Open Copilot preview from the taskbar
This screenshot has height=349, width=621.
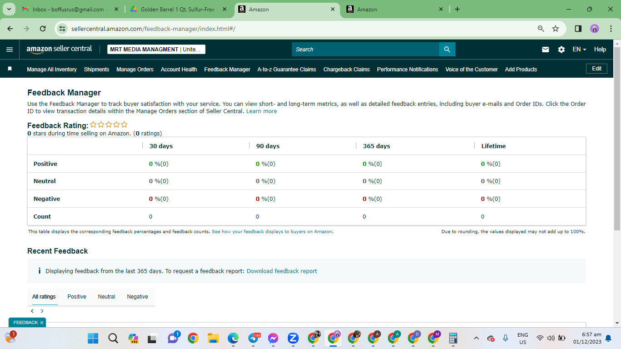coord(133,338)
